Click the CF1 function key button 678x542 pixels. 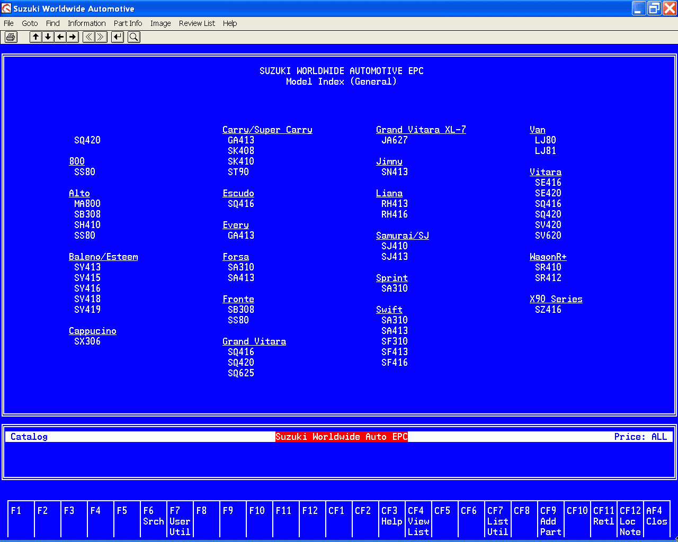coord(339,520)
